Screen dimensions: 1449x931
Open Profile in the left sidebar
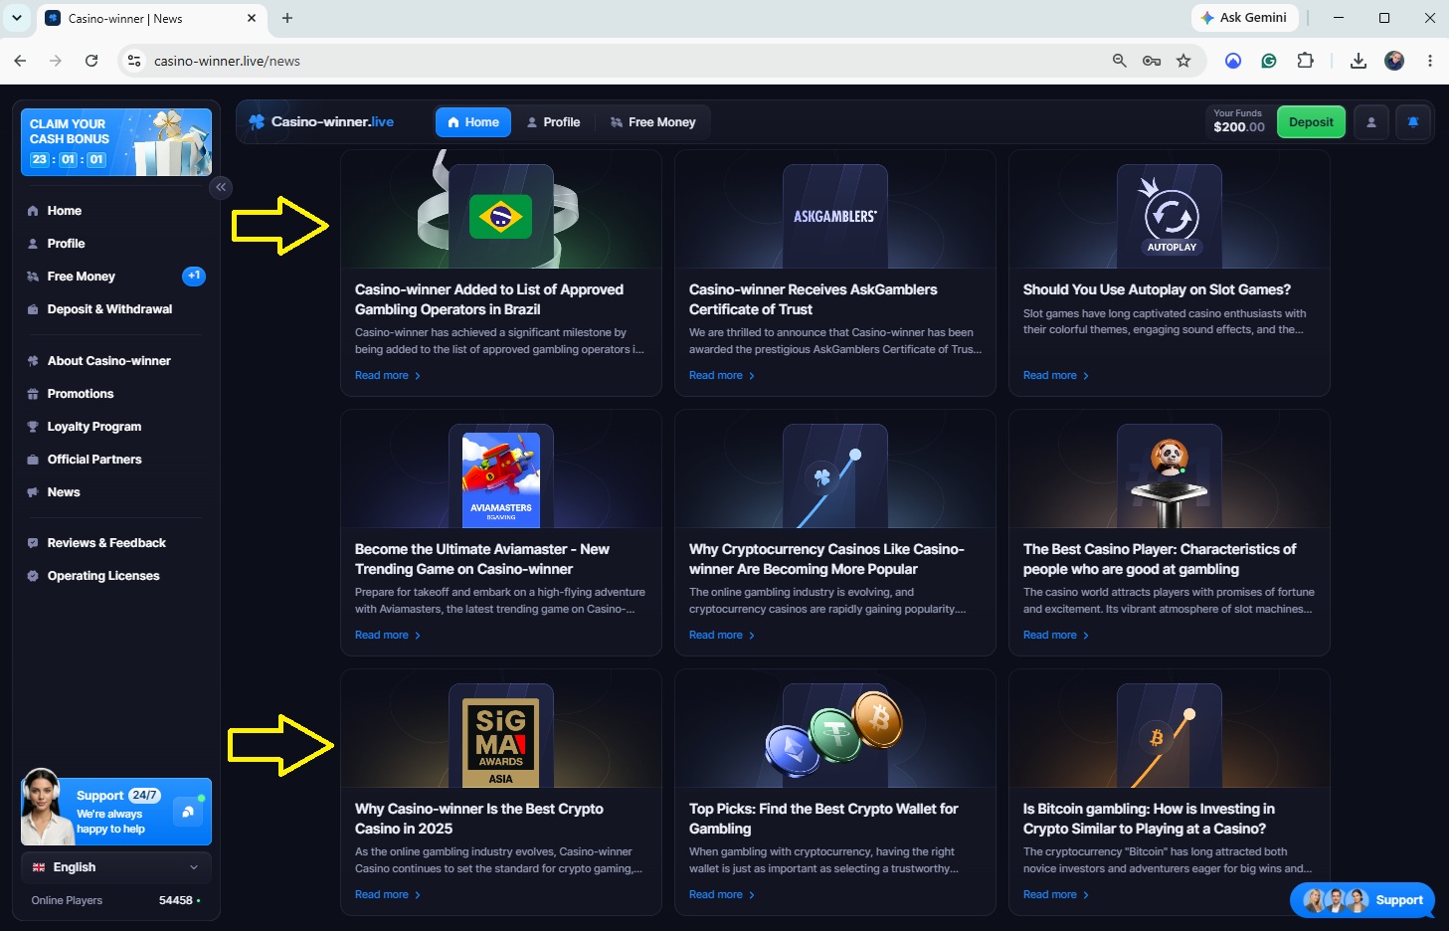pos(116,244)
